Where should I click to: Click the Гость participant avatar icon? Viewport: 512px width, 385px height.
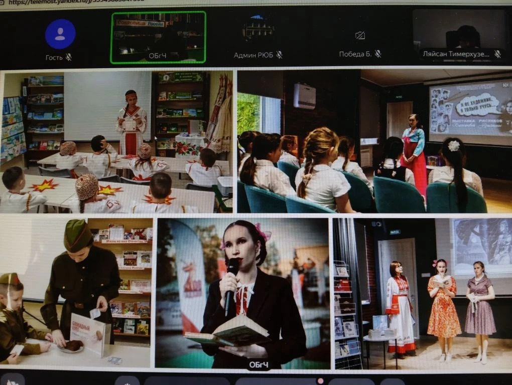60,34
